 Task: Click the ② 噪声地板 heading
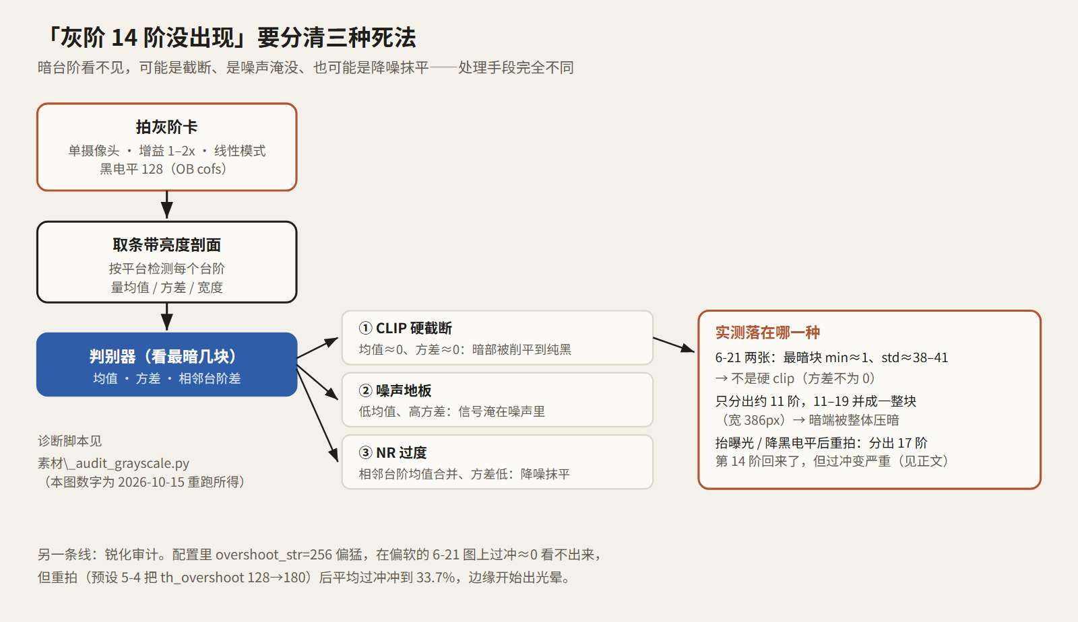pyautogui.click(x=395, y=390)
